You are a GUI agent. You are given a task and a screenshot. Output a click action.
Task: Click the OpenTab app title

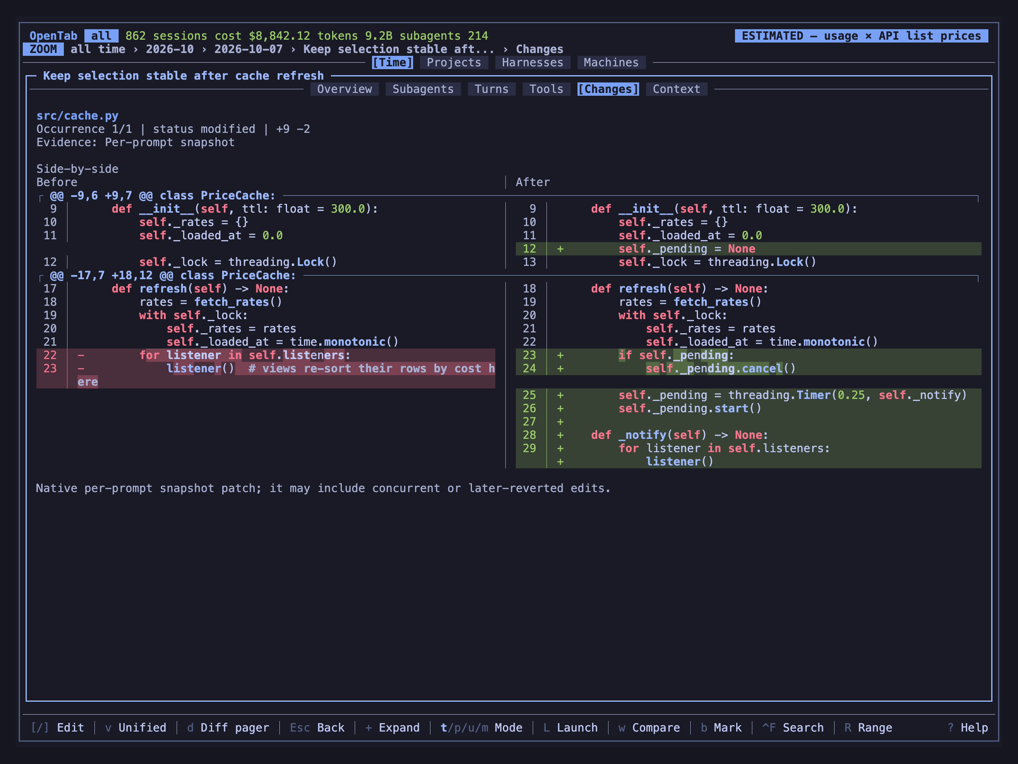click(53, 36)
